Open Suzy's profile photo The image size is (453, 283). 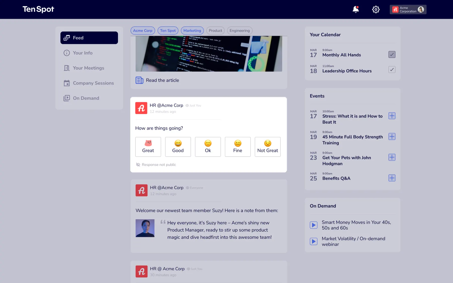tap(145, 228)
